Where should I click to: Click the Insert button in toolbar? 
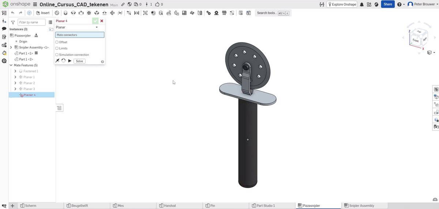tap(43, 13)
